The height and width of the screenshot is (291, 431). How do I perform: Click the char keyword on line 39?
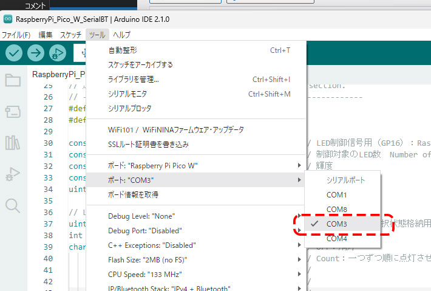[77, 247]
